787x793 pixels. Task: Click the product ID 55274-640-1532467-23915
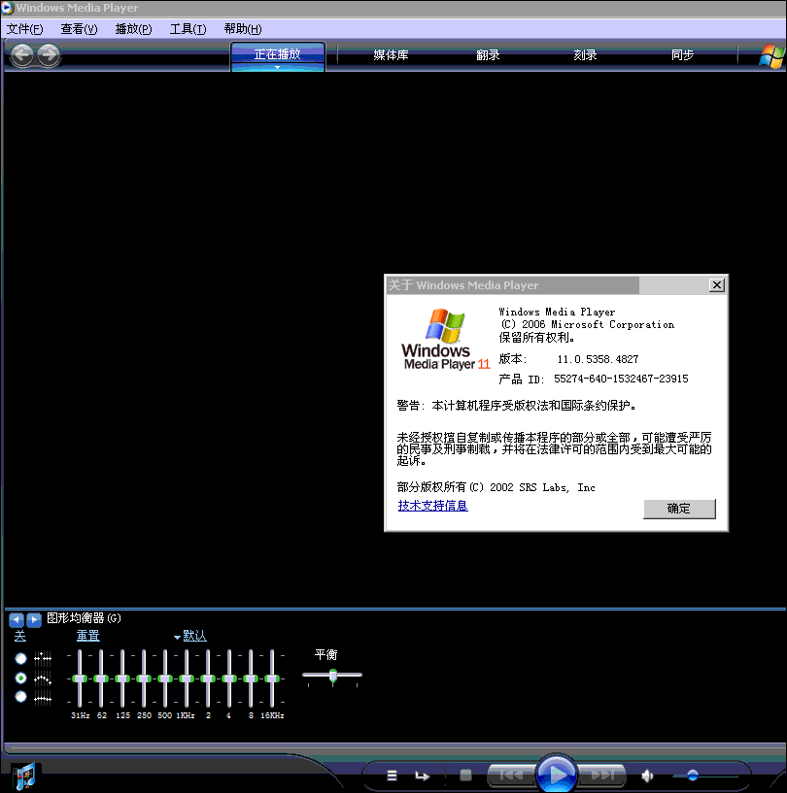point(621,379)
